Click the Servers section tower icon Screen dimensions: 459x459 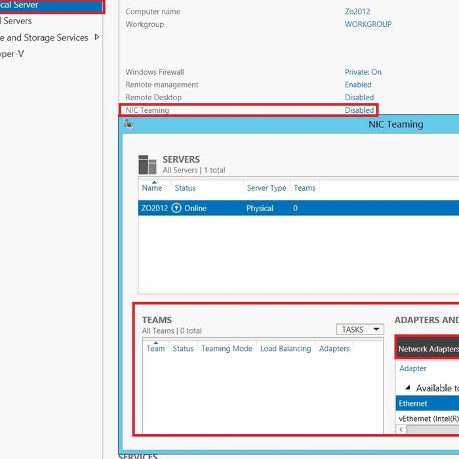pos(148,165)
